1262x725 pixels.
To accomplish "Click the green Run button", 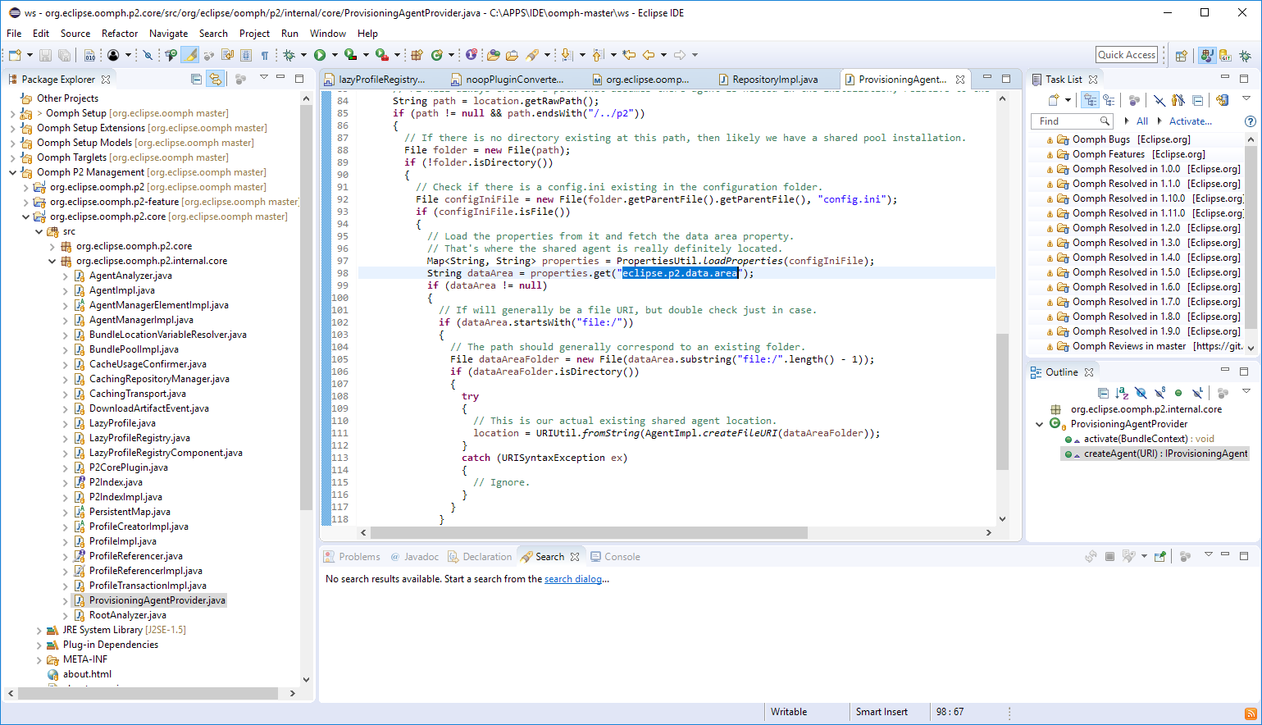I will (x=320, y=55).
